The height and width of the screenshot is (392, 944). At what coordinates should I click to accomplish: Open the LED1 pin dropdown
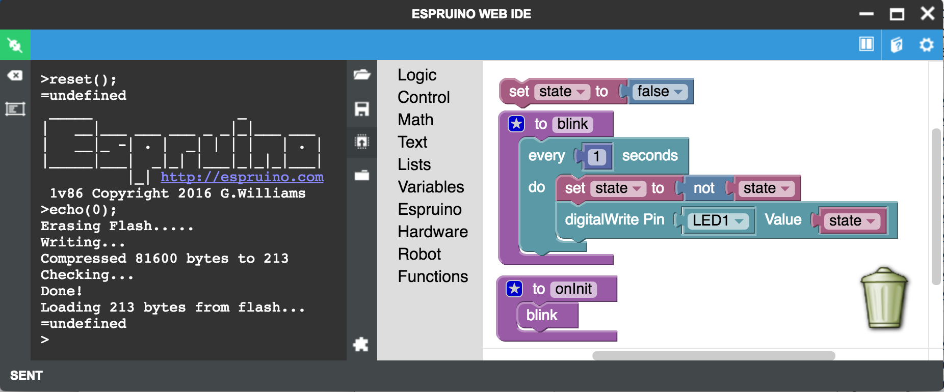(718, 220)
